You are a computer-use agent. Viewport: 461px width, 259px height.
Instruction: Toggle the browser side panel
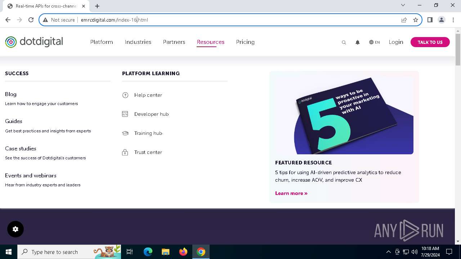[430, 20]
